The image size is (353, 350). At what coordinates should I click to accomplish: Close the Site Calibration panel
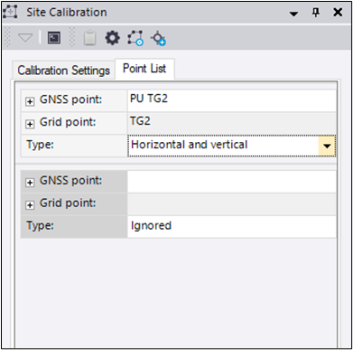coord(338,13)
